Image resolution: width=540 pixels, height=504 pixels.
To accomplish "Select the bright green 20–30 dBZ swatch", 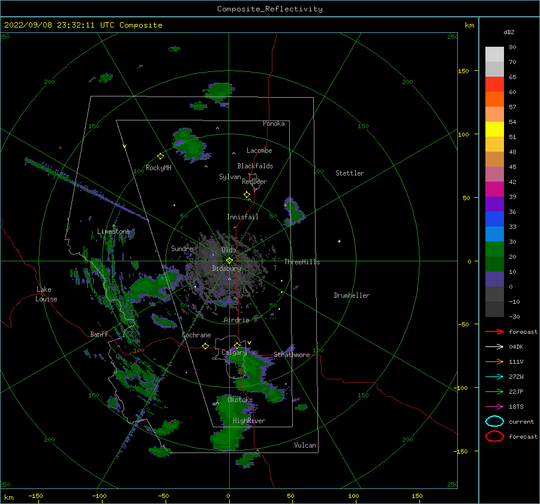I will (x=494, y=249).
